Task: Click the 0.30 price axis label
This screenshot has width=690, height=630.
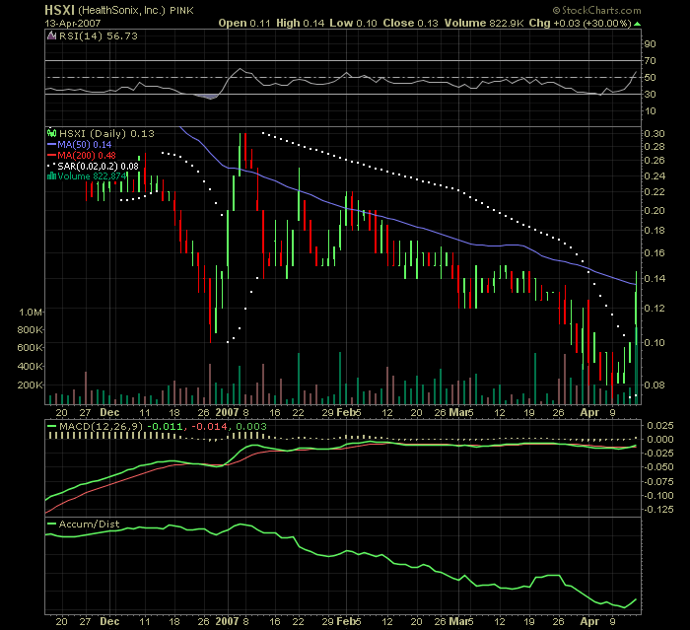Action: coord(655,134)
